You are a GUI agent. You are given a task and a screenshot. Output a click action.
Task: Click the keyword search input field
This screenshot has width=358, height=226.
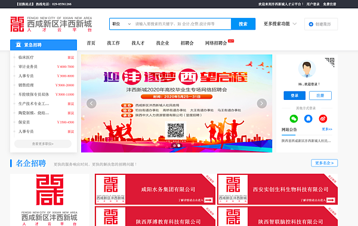(x=182, y=24)
